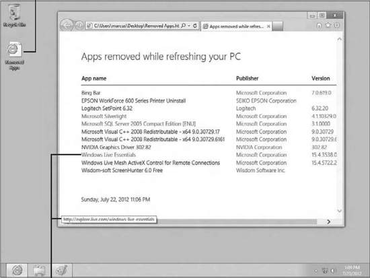Open Favorites star icon
The height and width of the screenshot is (278, 370).
tap(328, 25)
